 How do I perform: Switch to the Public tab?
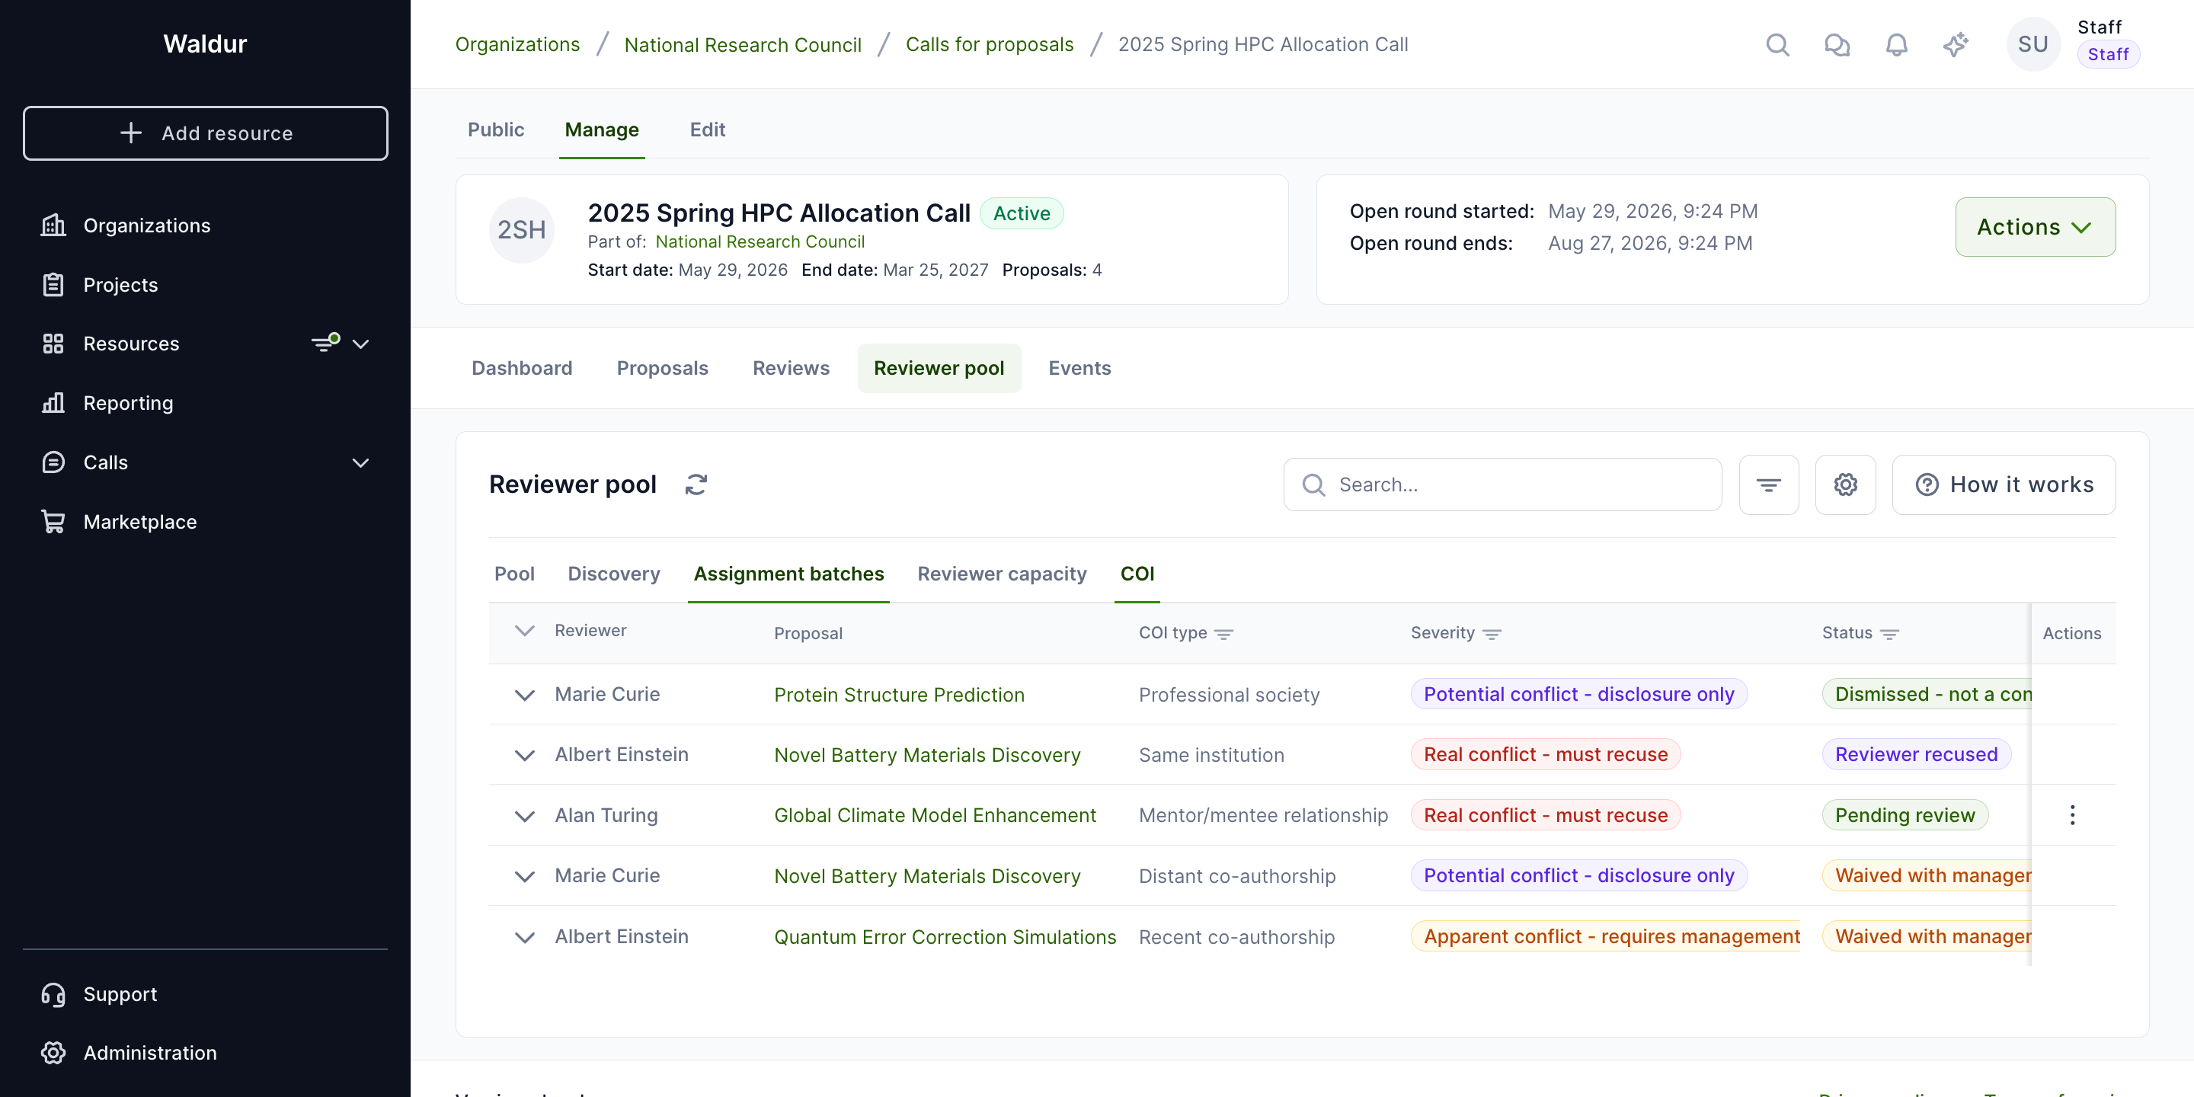coord(496,130)
